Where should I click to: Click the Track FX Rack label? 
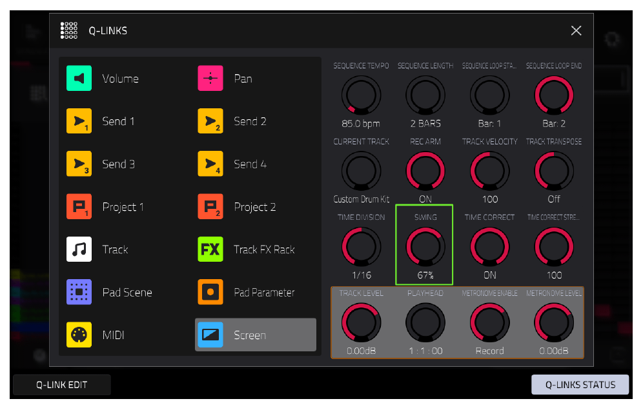click(x=264, y=249)
